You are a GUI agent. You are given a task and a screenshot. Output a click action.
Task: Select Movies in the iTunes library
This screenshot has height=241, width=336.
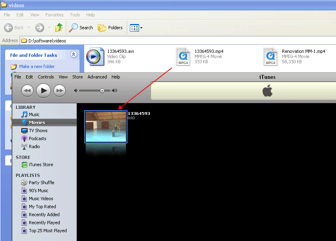45,123
